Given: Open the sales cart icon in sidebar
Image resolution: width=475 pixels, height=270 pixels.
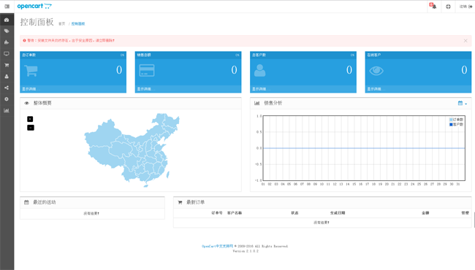Looking at the screenshot, I should pyautogui.click(x=7, y=65).
